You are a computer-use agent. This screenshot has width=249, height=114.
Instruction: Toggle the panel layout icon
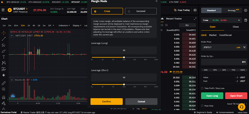click(195, 10)
